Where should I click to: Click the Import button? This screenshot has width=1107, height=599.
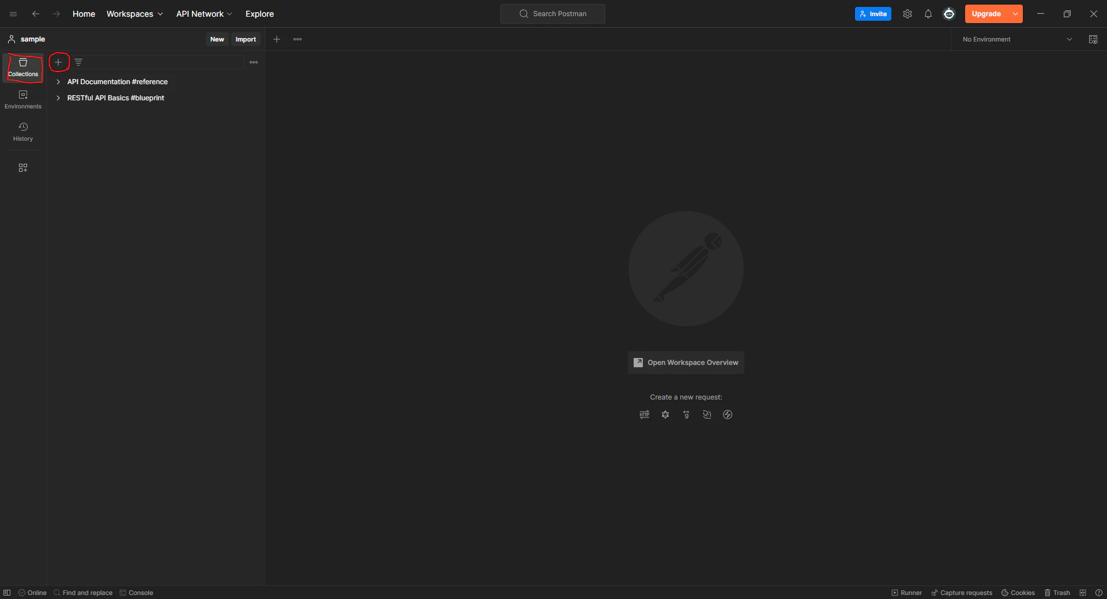coord(246,39)
